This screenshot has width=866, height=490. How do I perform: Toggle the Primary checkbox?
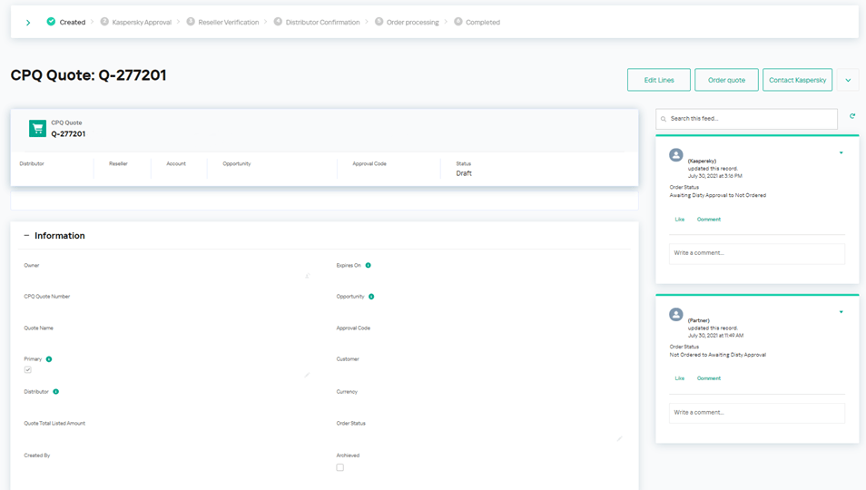(27, 369)
